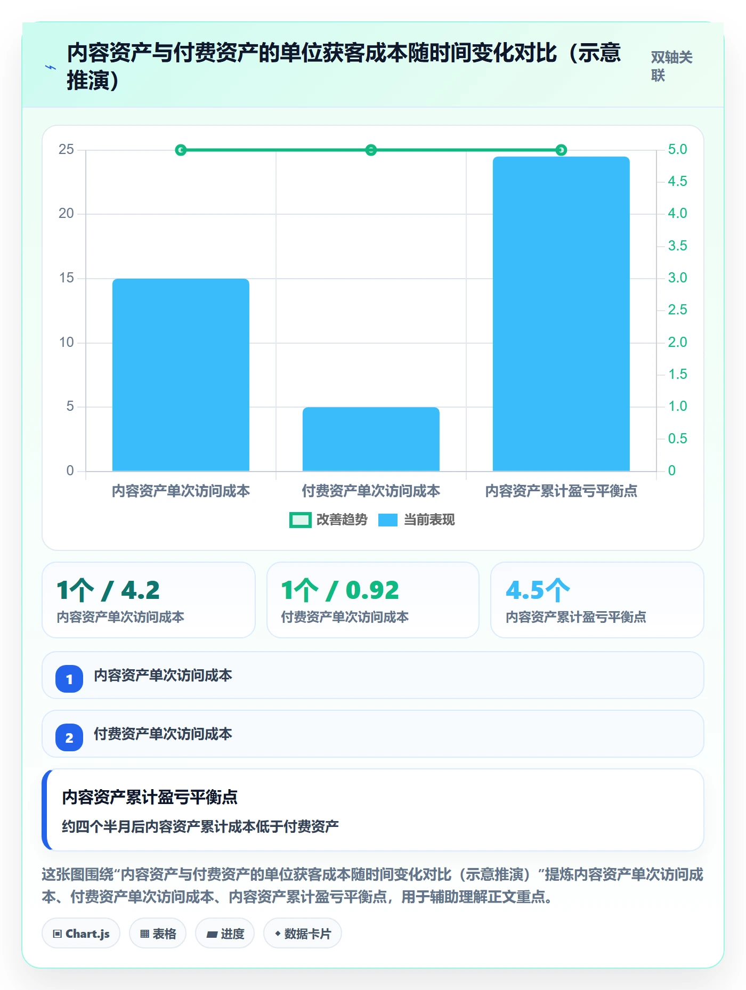Select the stat value "1个 / 0.92"
The width and height of the screenshot is (746, 990).
pos(340,590)
